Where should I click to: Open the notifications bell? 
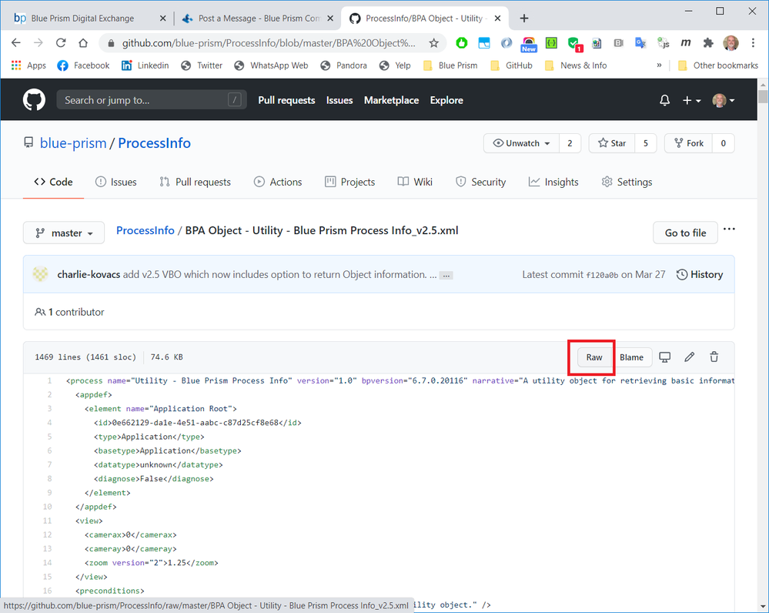point(664,100)
